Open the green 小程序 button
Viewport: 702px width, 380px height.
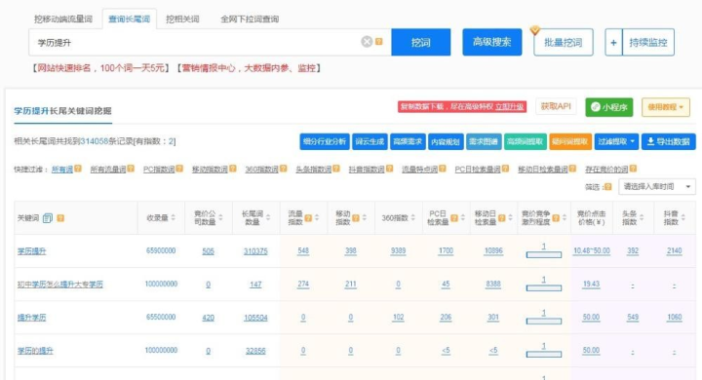[x=608, y=107]
